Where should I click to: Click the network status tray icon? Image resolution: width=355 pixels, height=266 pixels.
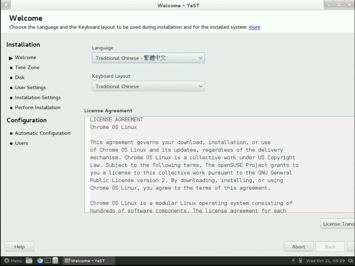301,260
